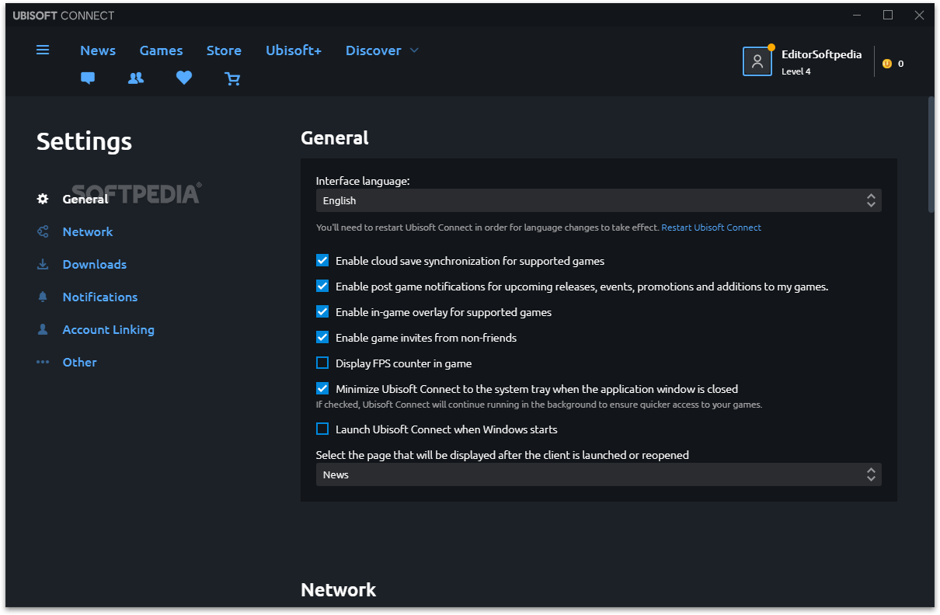Click the Downloads arrow icon in sidebar
This screenshot has width=940, height=615.
43,264
